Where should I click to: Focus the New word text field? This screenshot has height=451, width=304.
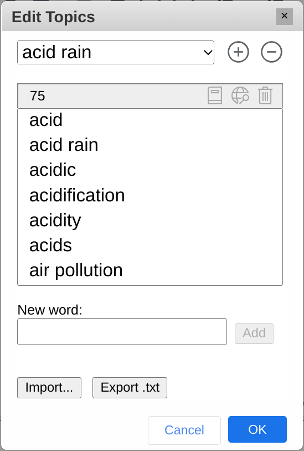tap(122, 332)
